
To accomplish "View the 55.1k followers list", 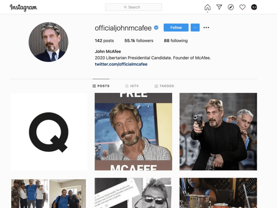I will pos(140,41).
